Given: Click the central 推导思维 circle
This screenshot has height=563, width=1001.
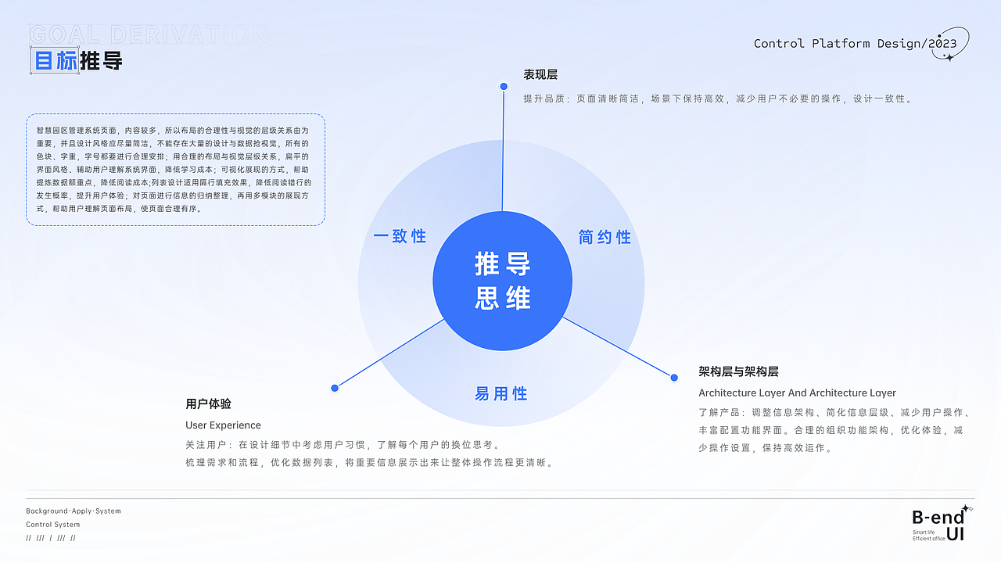Looking at the screenshot, I should [x=502, y=280].
